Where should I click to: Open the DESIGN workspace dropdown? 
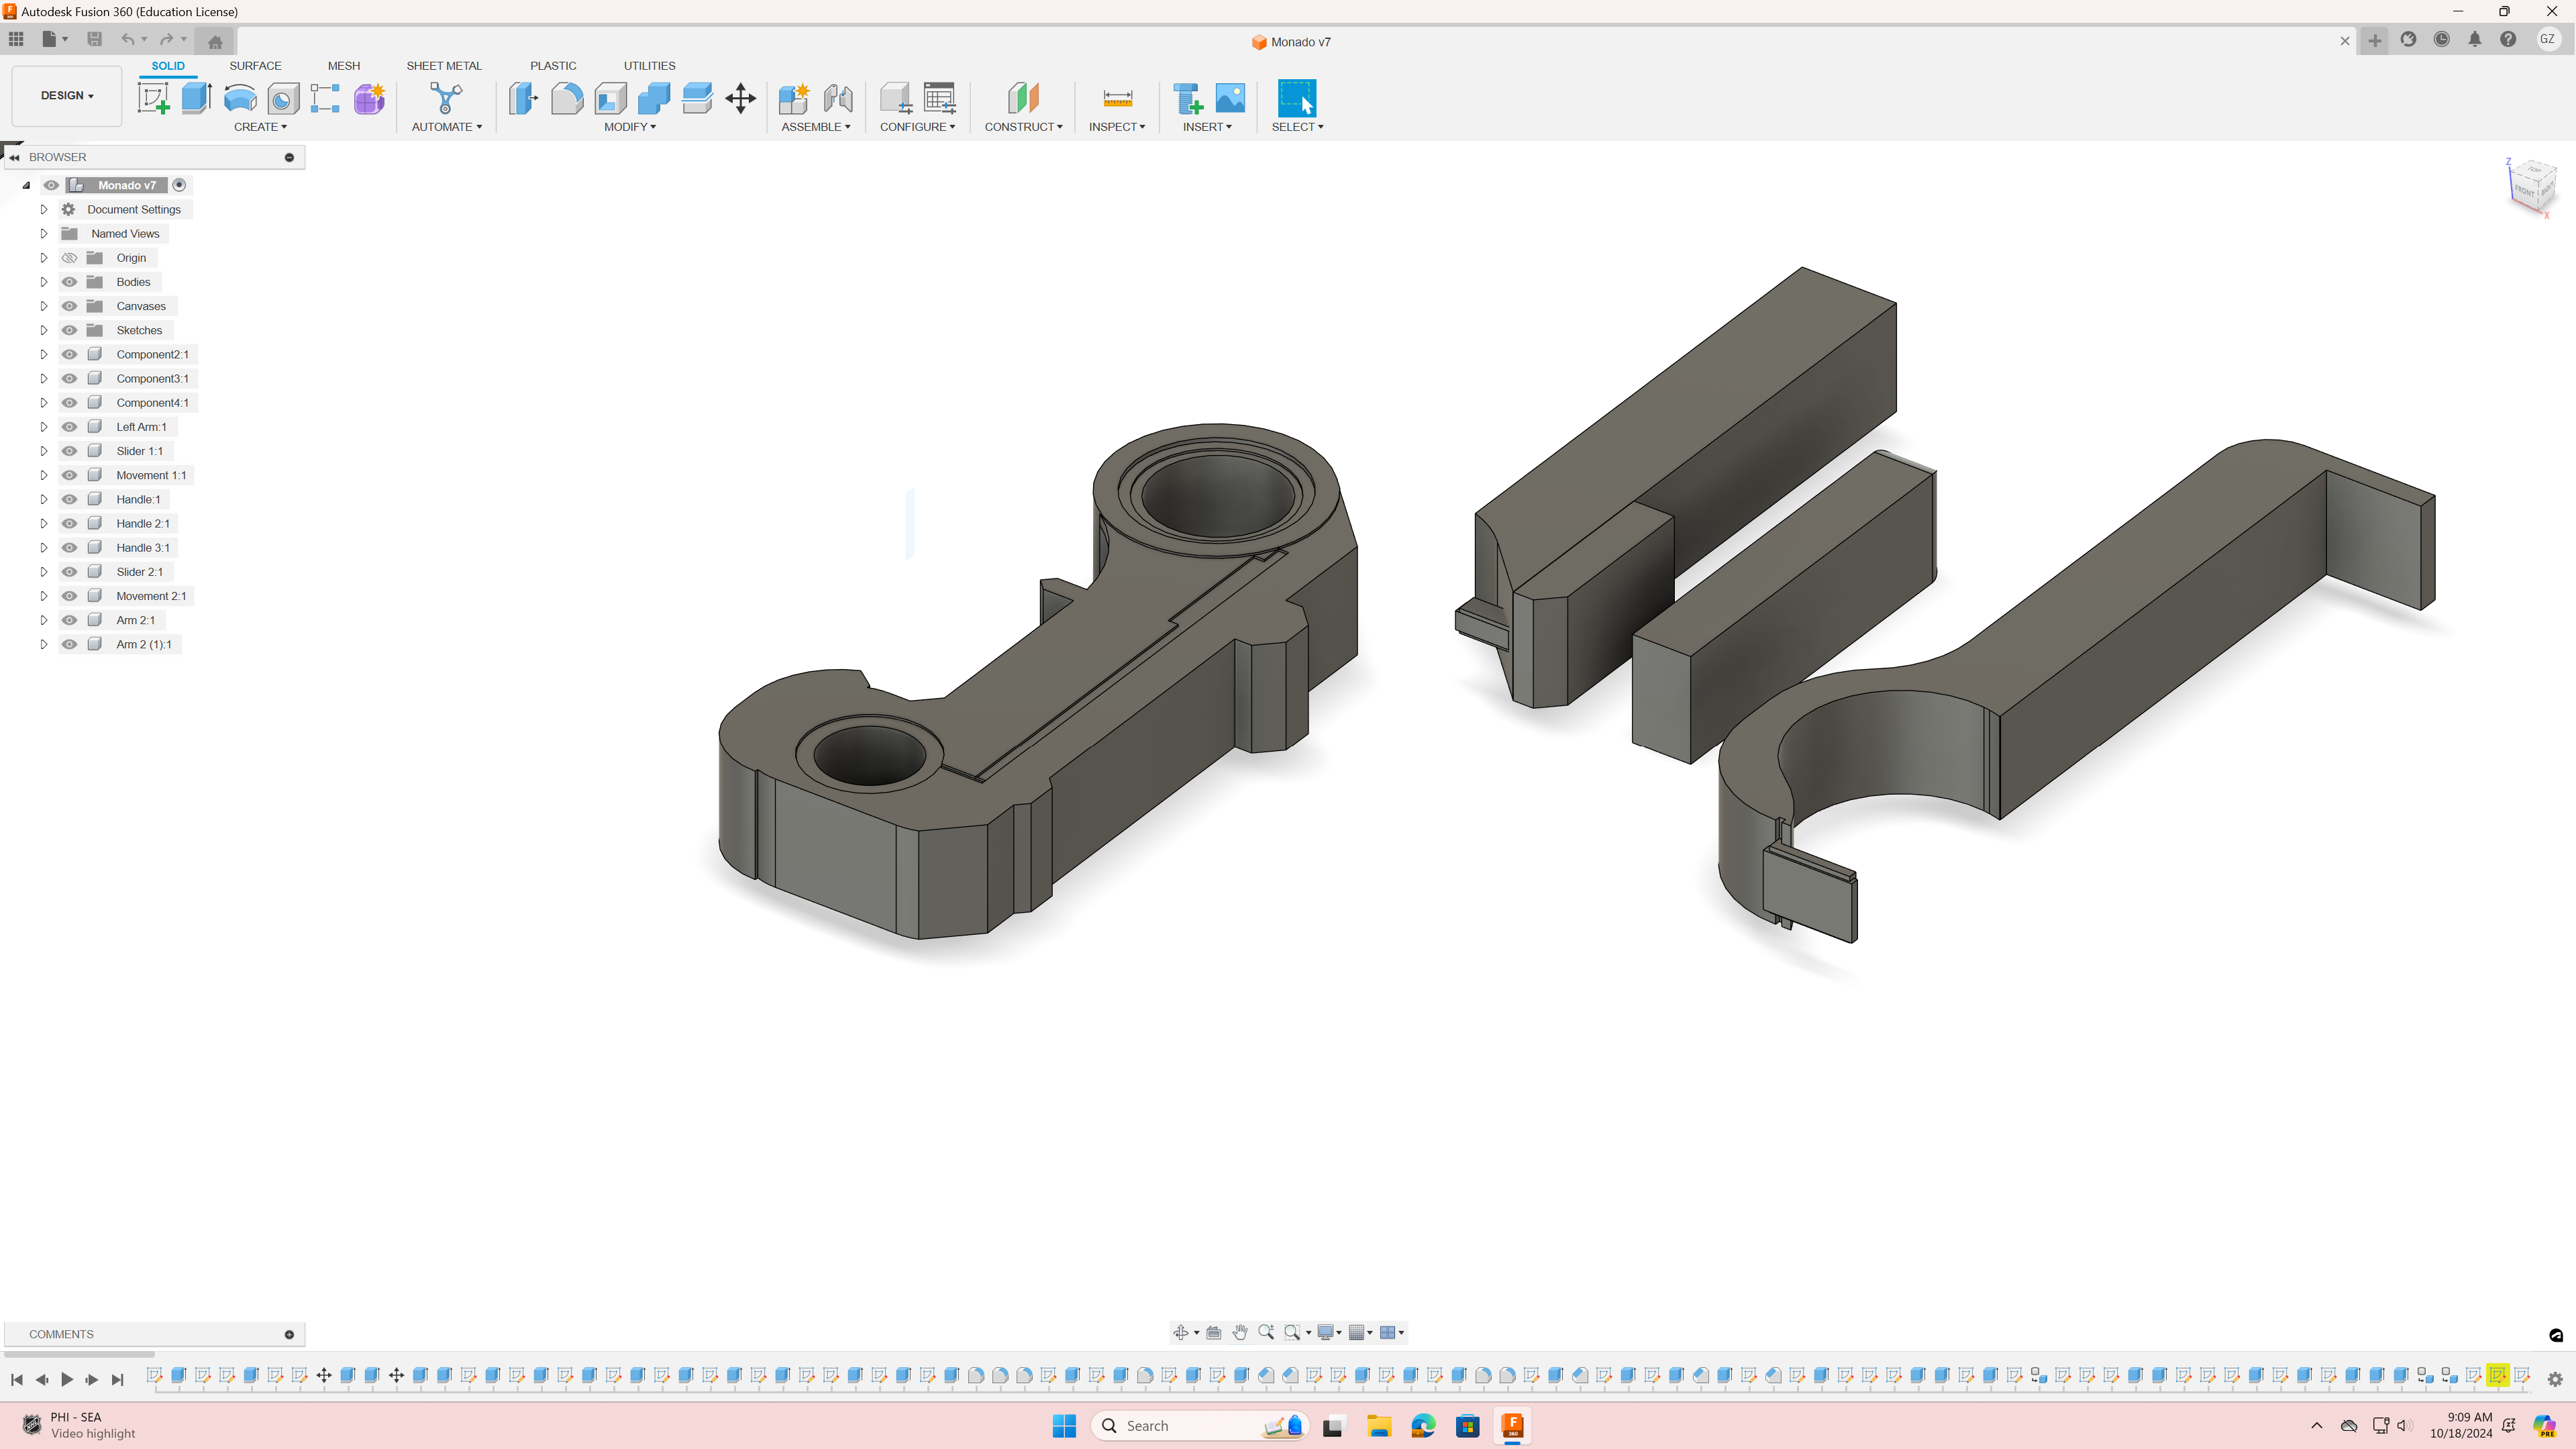pos(67,96)
